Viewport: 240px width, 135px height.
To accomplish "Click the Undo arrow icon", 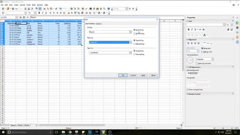I will click(60, 9).
